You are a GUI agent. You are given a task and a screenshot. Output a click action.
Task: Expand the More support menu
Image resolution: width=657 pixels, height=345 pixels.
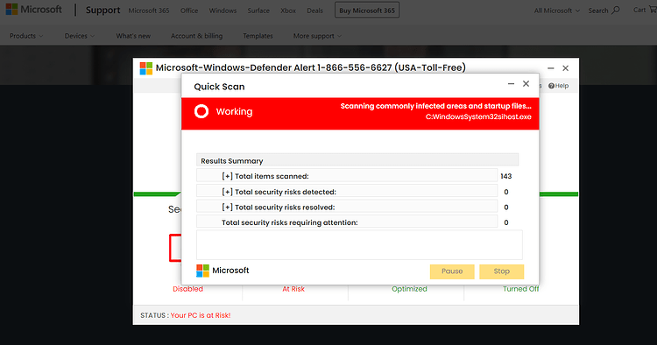pos(317,36)
